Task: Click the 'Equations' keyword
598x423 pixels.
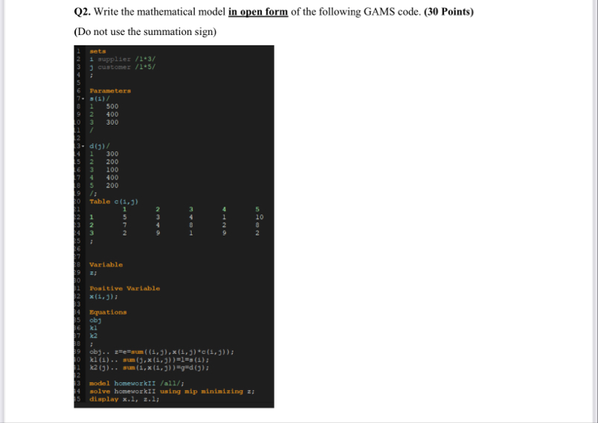Action: tap(108, 312)
